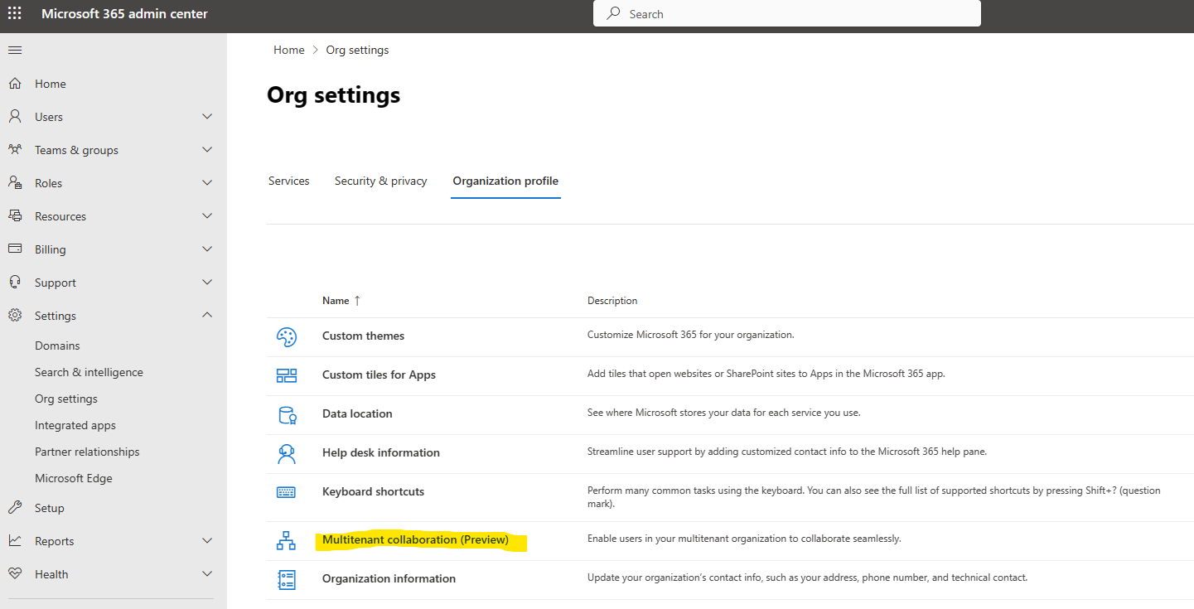This screenshot has height=609, width=1194.
Task: Expand the Roles menu chevron
Action: coord(207,183)
